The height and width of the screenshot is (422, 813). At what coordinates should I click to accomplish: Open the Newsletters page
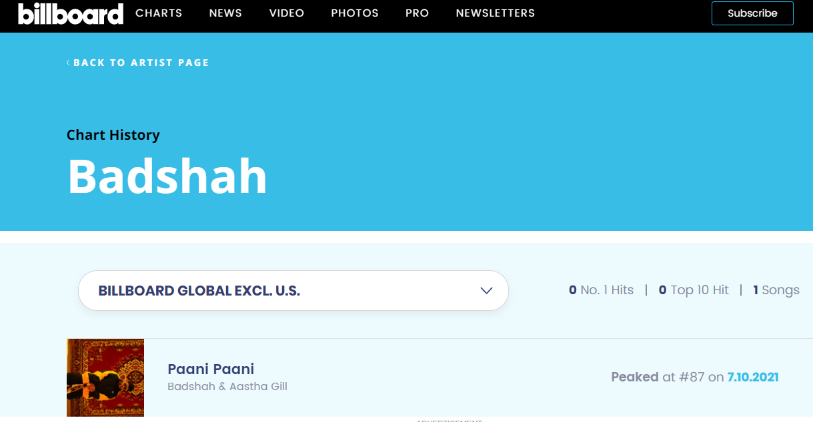[x=496, y=13]
